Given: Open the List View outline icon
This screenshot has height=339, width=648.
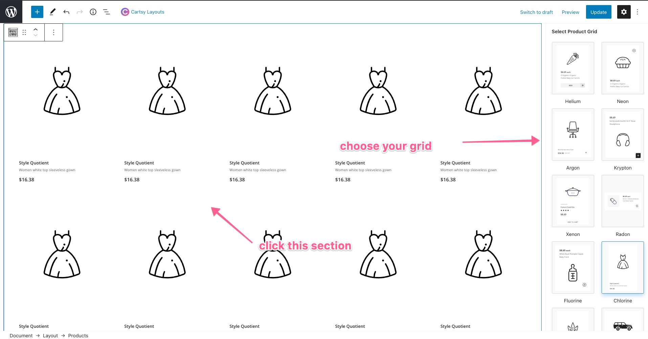Looking at the screenshot, I should [x=107, y=12].
